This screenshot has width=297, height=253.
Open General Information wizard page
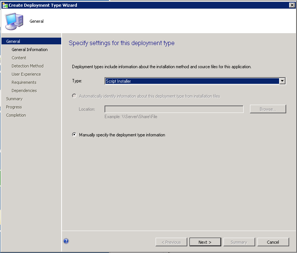(x=29, y=50)
